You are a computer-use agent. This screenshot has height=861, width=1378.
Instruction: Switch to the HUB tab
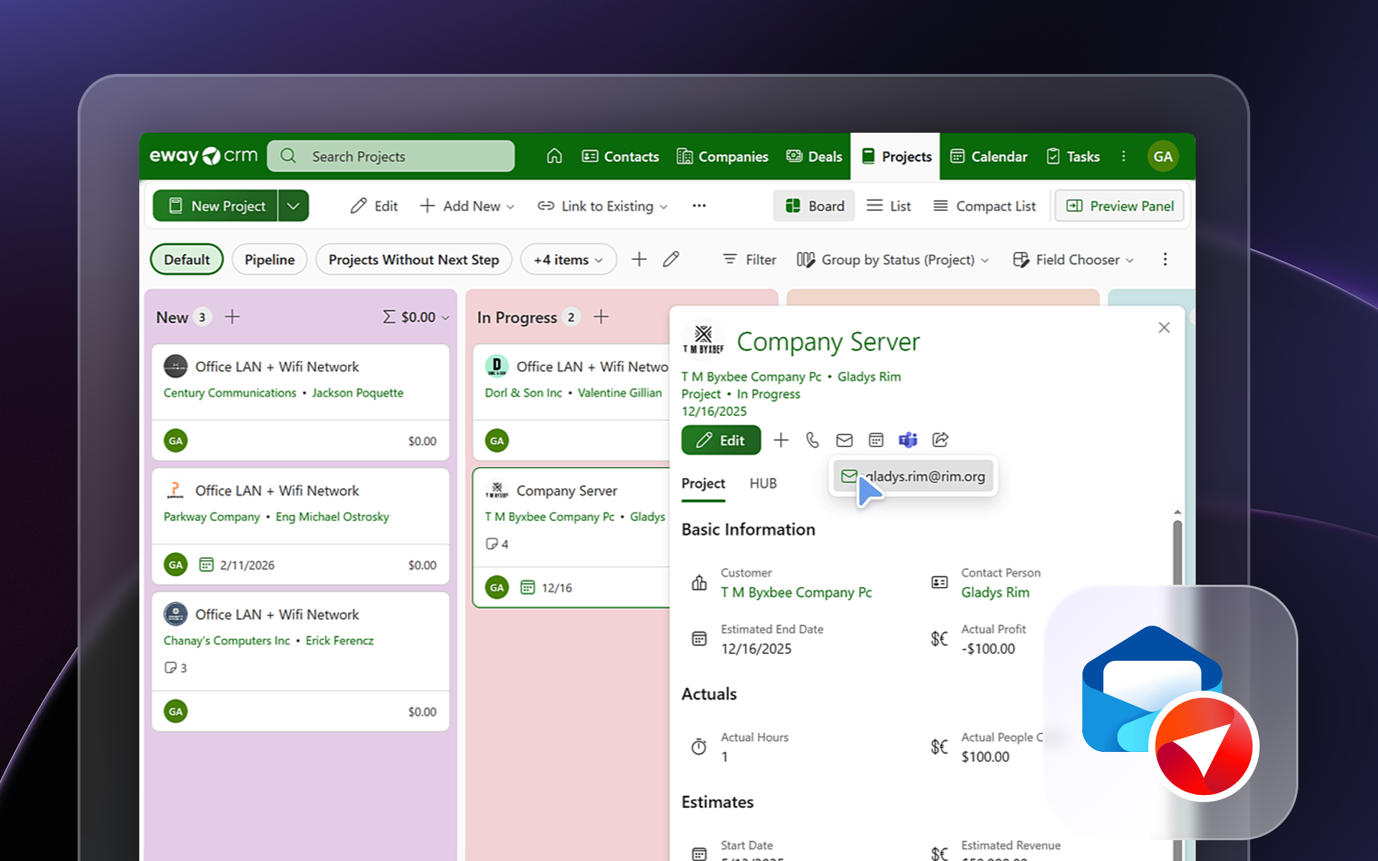tap(763, 484)
